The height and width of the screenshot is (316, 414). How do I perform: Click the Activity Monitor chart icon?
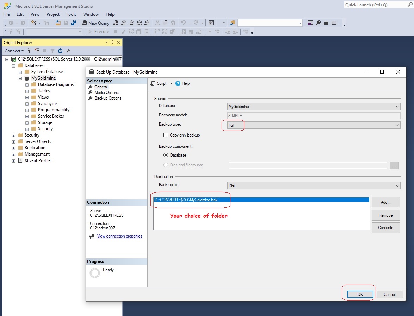tap(211, 23)
